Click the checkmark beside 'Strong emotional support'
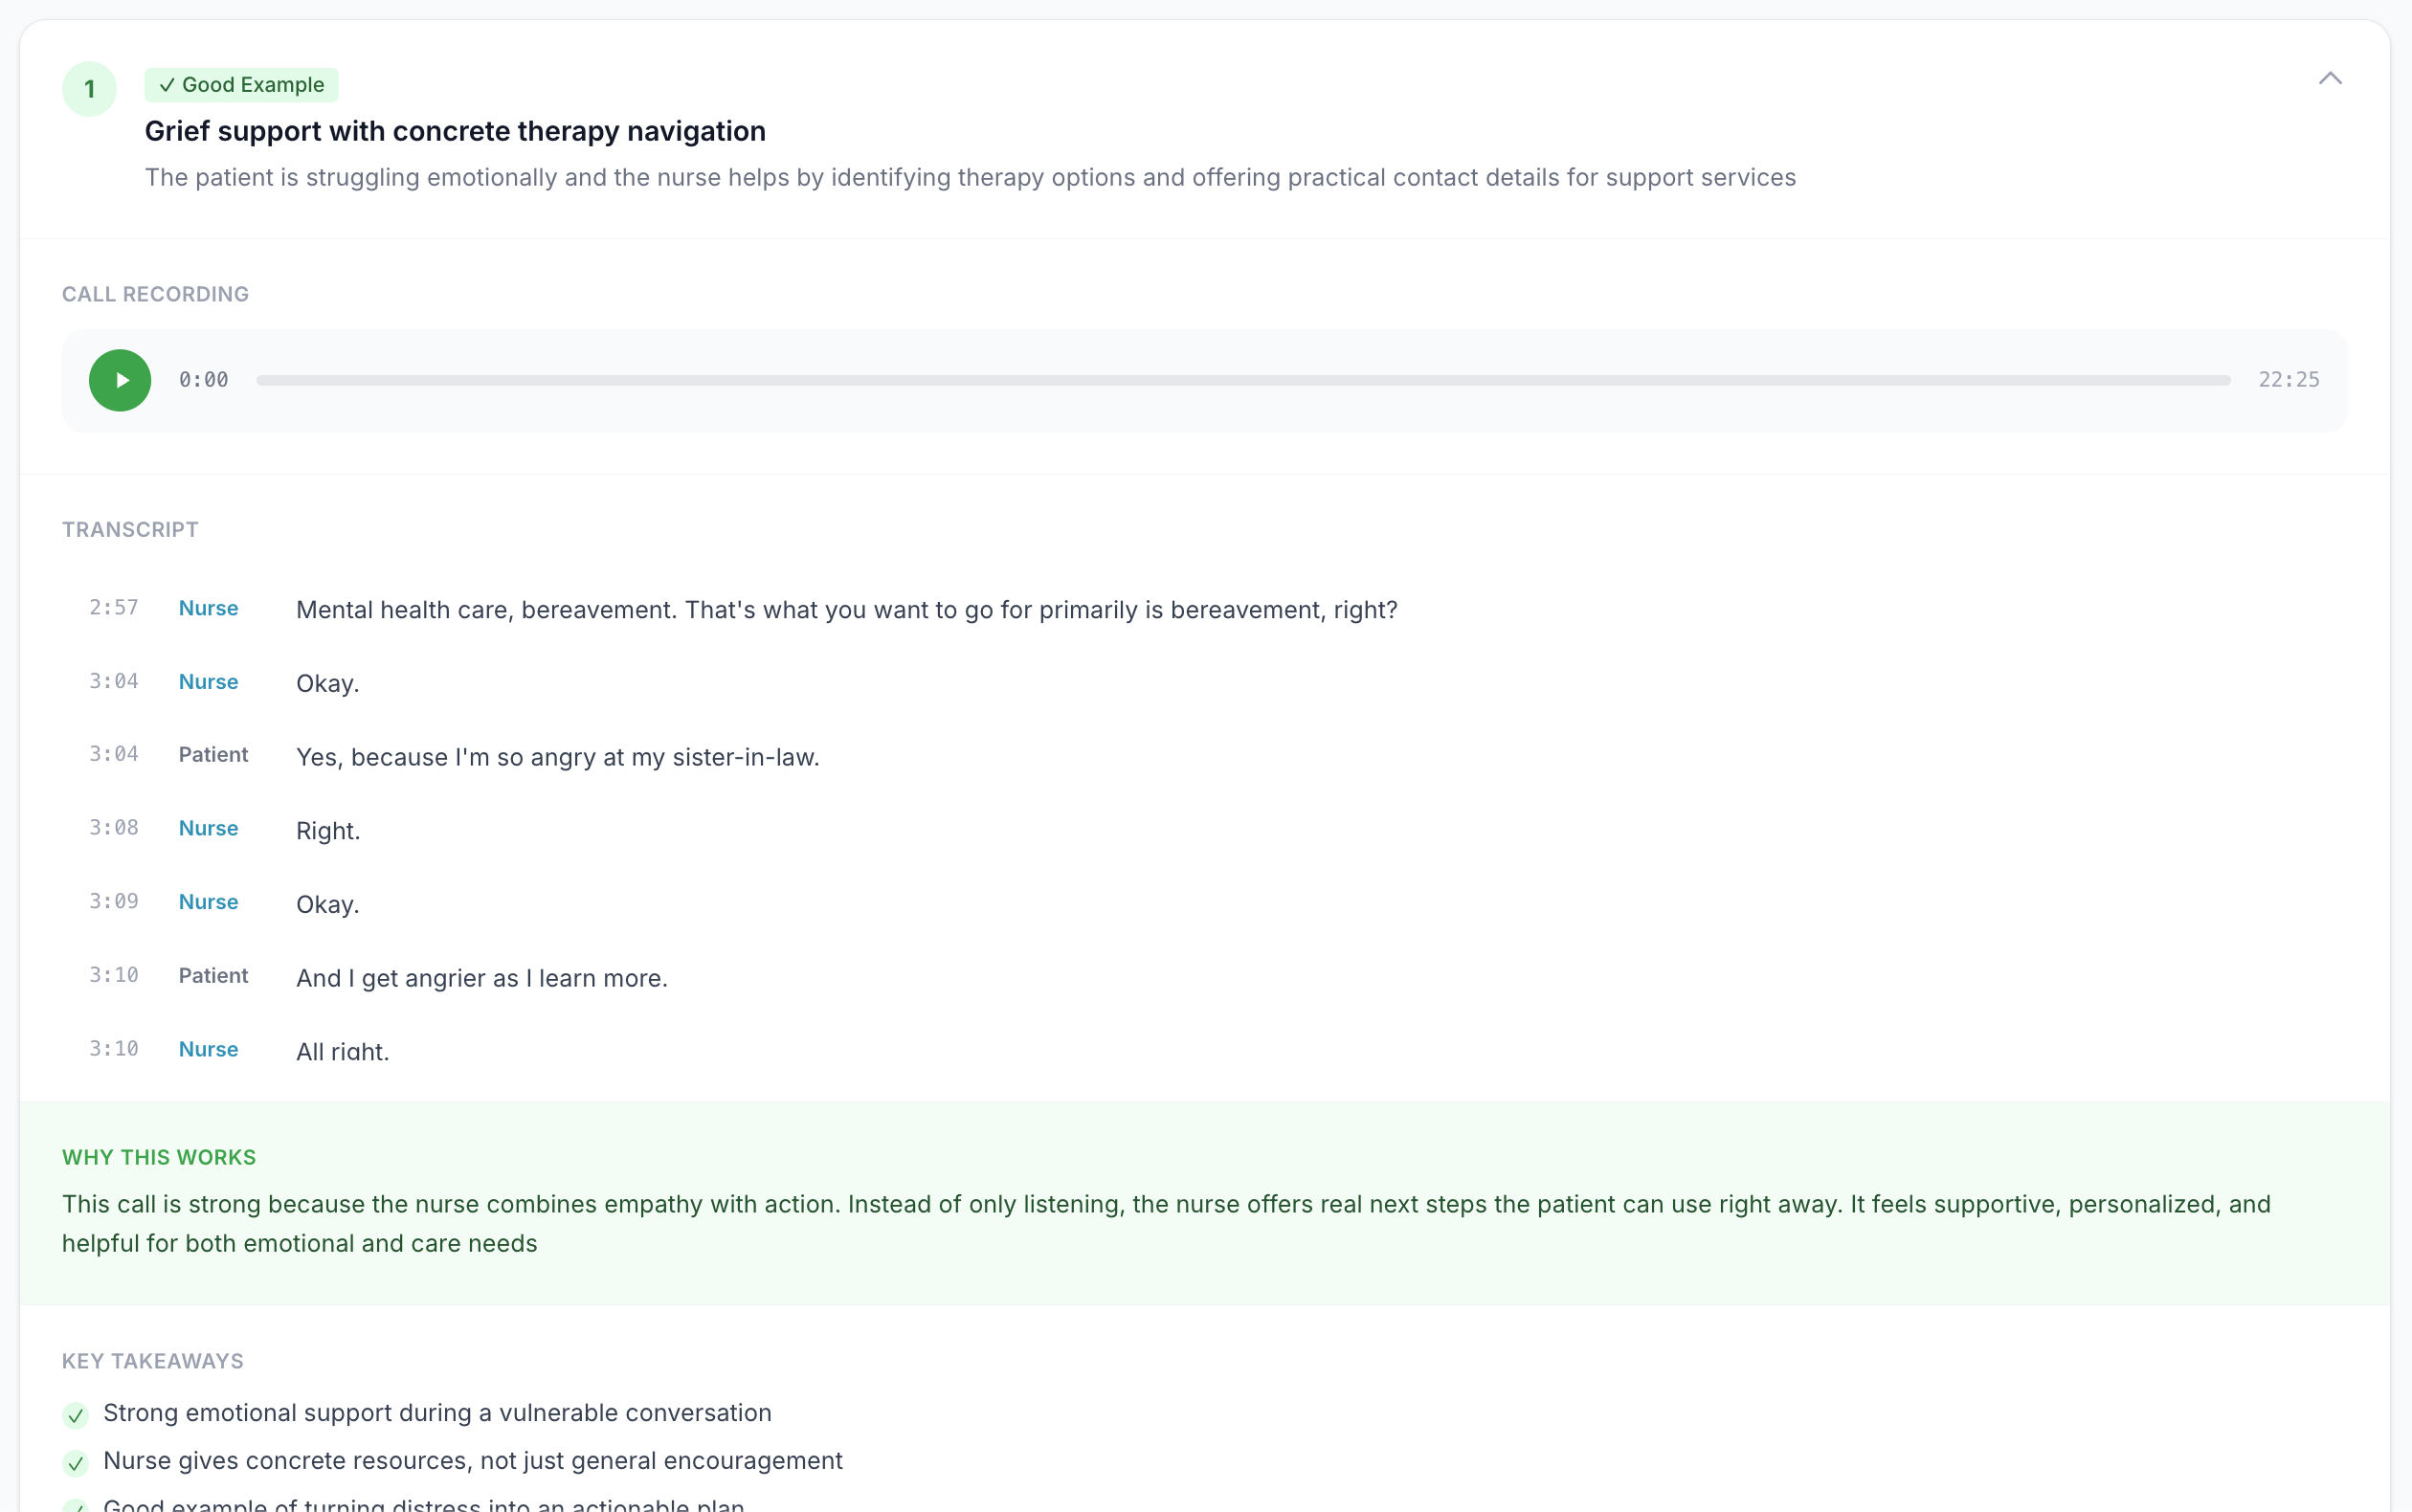Image resolution: width=2412 pixels, height=1512 pixels. [76, 1415]
